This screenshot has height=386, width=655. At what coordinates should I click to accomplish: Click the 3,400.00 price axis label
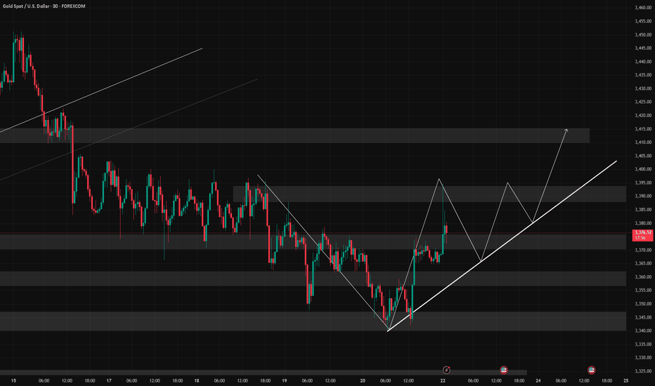(x=643, y=169)
